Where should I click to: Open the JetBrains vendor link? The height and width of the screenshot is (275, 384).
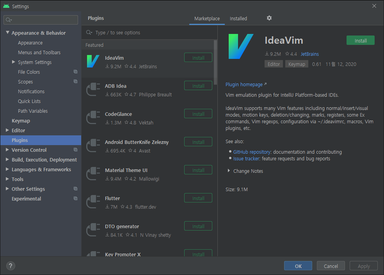coord(309,54)
